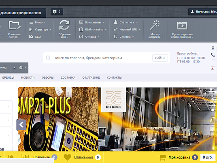Screen dimensions: 217x163
Task: Open the Сравнение comparison link
Action: (x=41, y=157)
